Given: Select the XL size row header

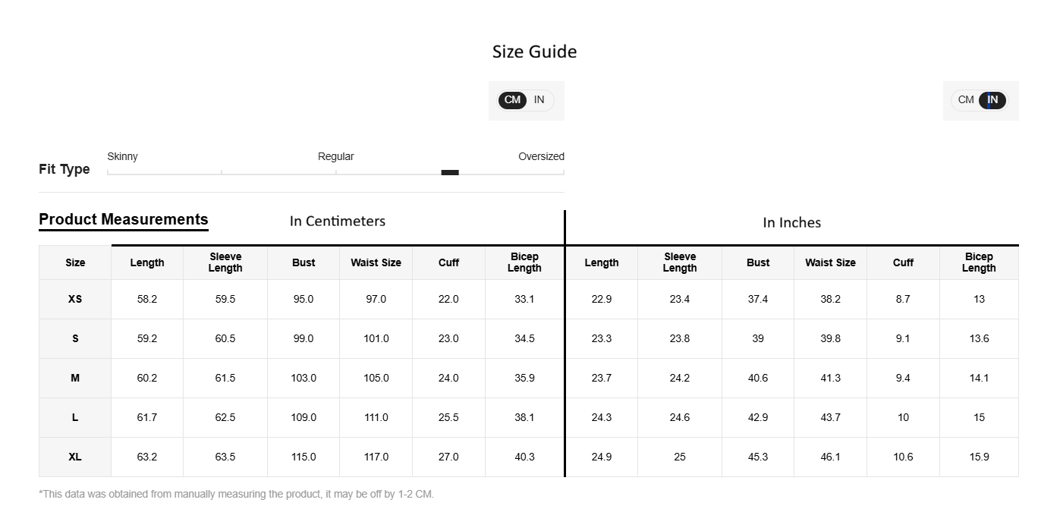Looking at the screenshot, I should [75, 457].
